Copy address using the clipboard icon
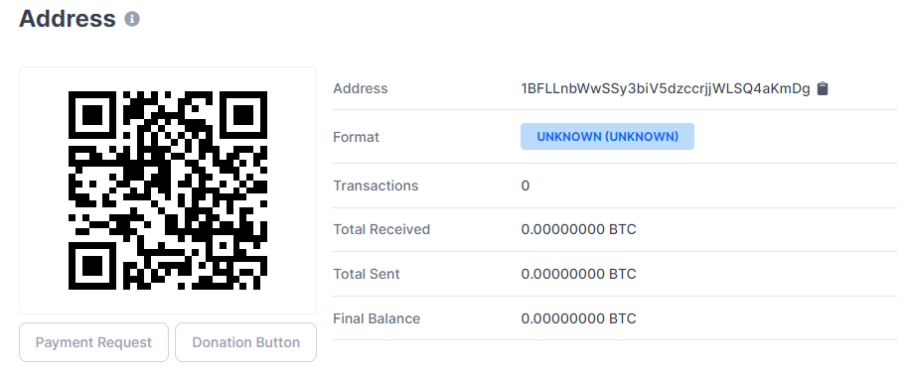 point(822,88)
